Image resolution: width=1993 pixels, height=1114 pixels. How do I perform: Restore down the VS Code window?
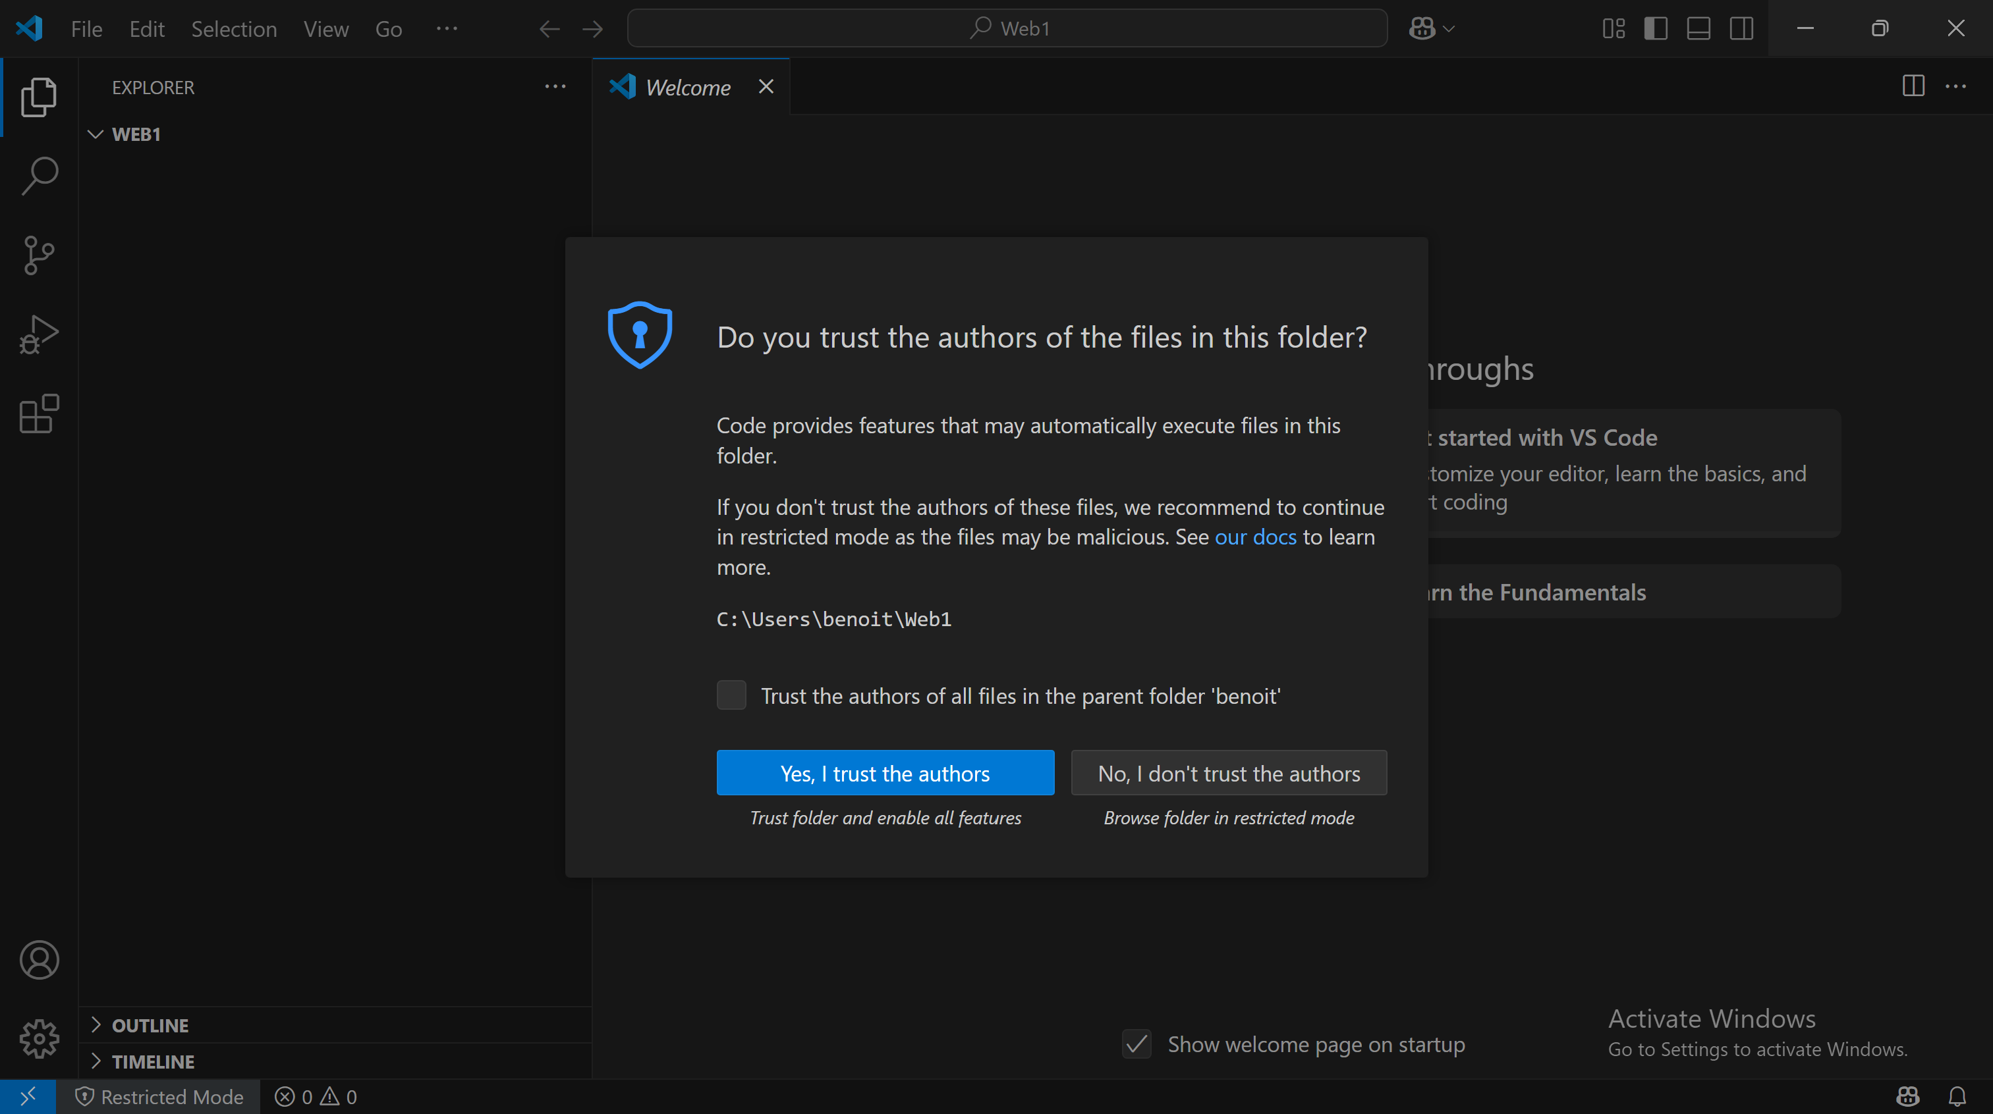click(x=1879, y=28)
